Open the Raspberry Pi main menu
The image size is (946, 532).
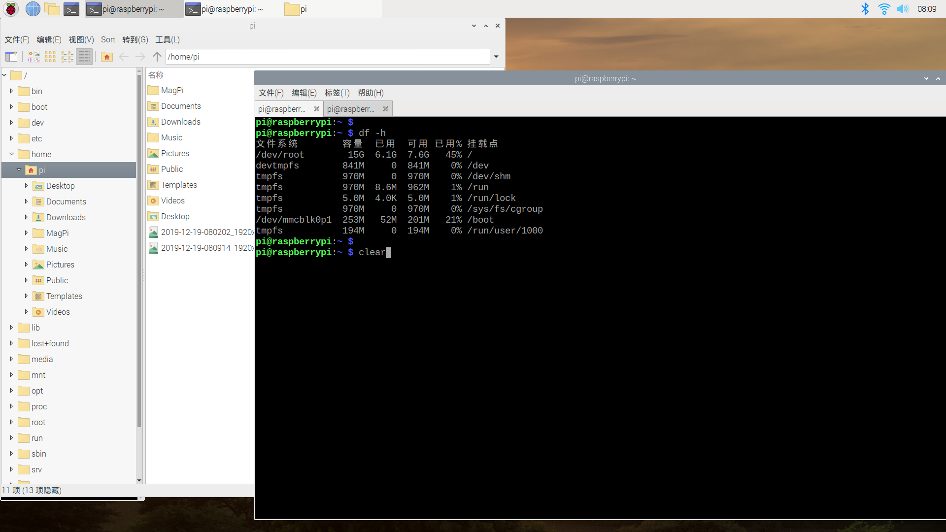[x=11, y=9]
